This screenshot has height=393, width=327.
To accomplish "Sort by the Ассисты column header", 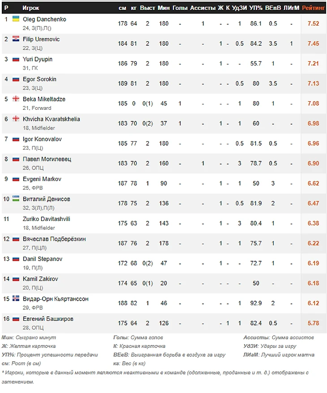I will [202, 8].
